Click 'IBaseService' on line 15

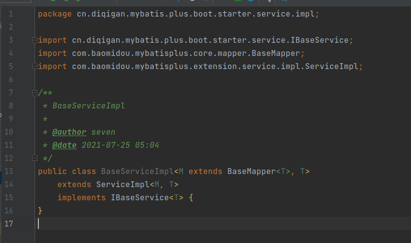coord(140,197)
